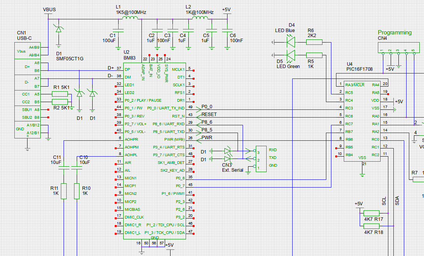Select the C10 capacitor symbol
The height and width of the screenshot is (256, 424).
[77, 168]
